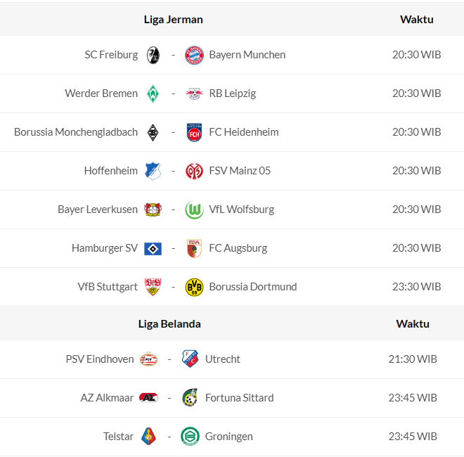
Task: Click the Hoffenheim club badge
Action: 153,171
